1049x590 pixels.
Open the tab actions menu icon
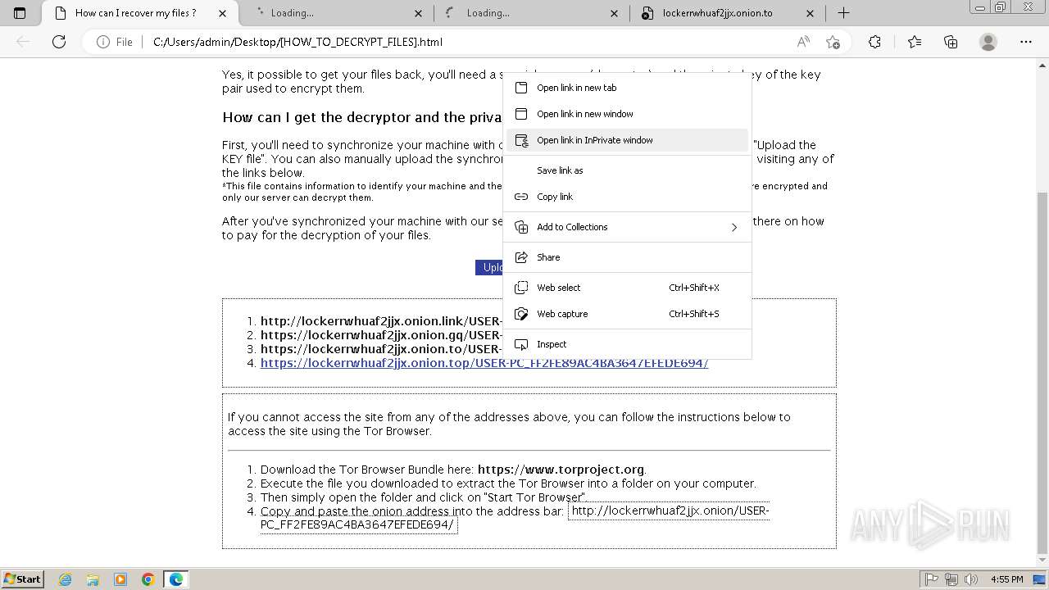[x=20, y=13]
